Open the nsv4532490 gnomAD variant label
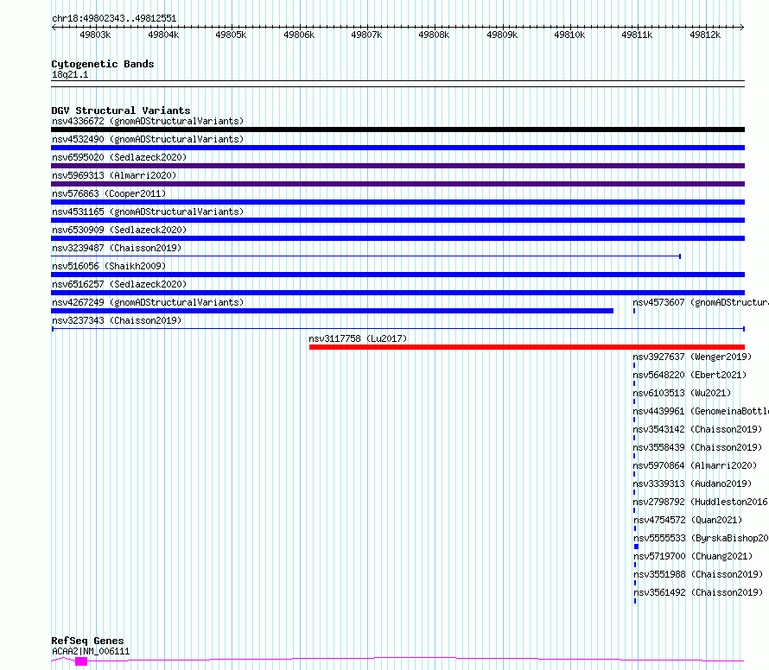The height and width of the screenshot is (670, 769). [x=148, y=139]
